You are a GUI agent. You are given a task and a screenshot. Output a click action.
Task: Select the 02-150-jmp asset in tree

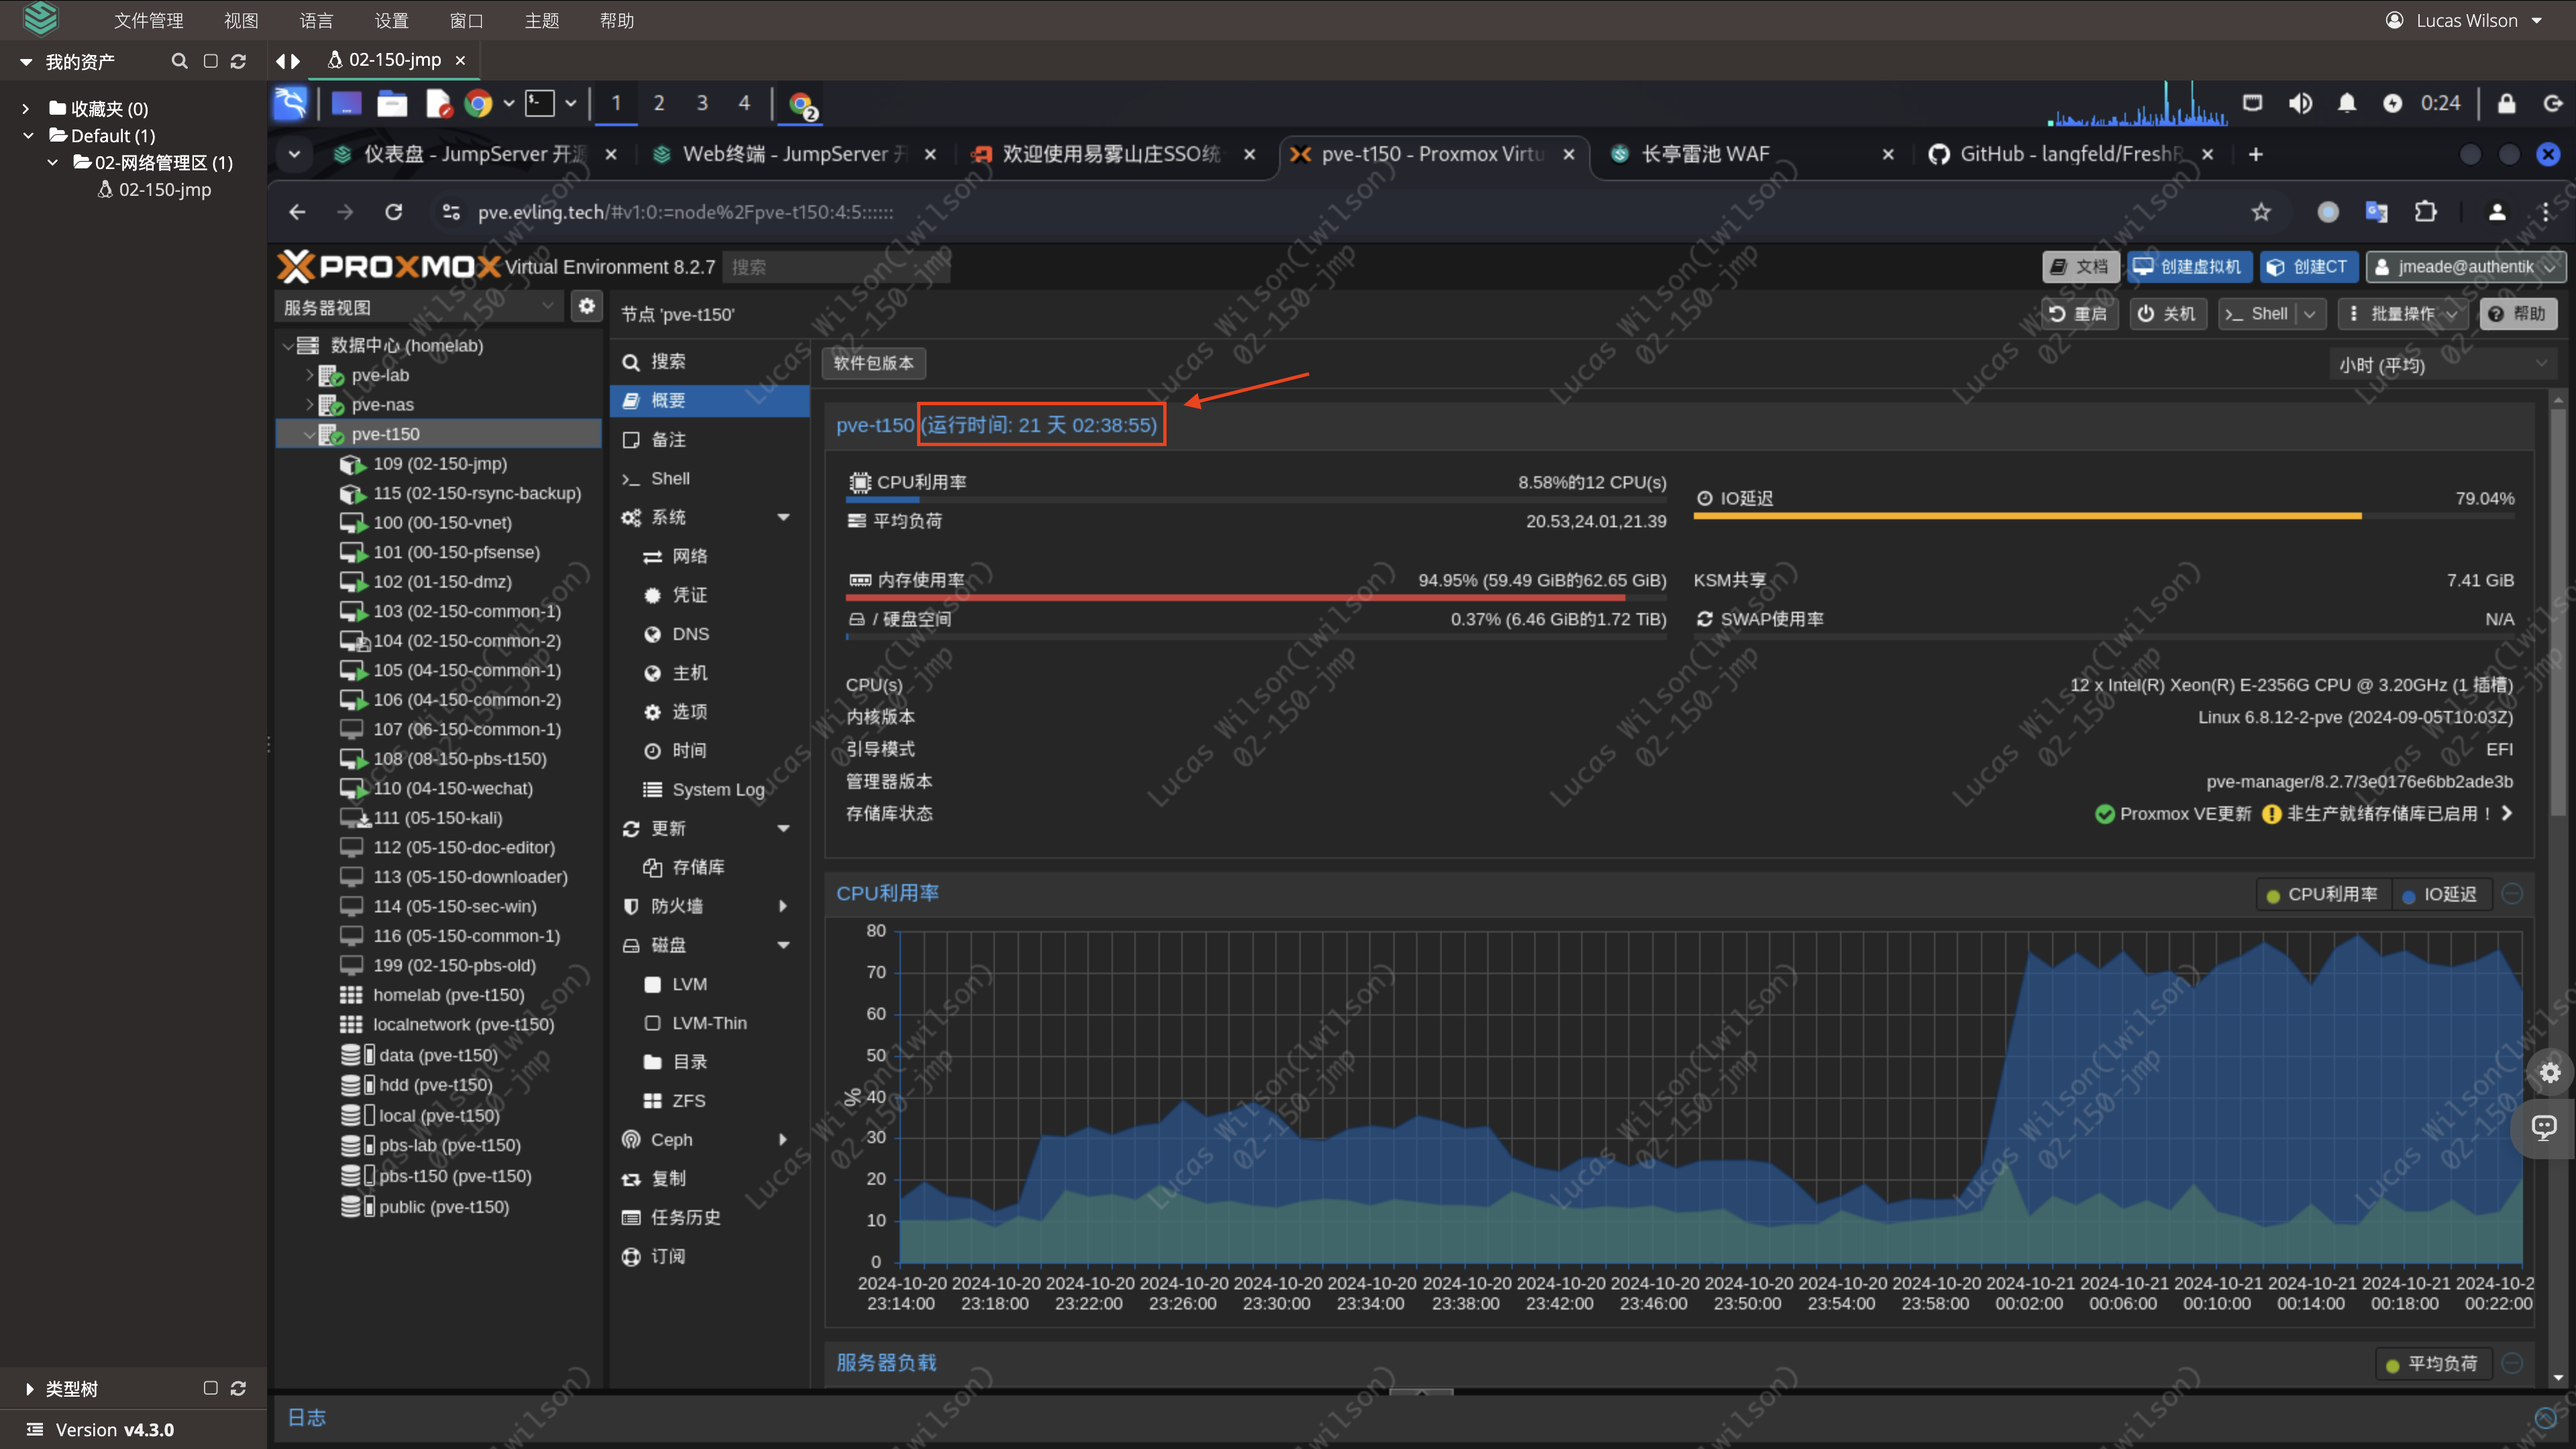point(164,189)
